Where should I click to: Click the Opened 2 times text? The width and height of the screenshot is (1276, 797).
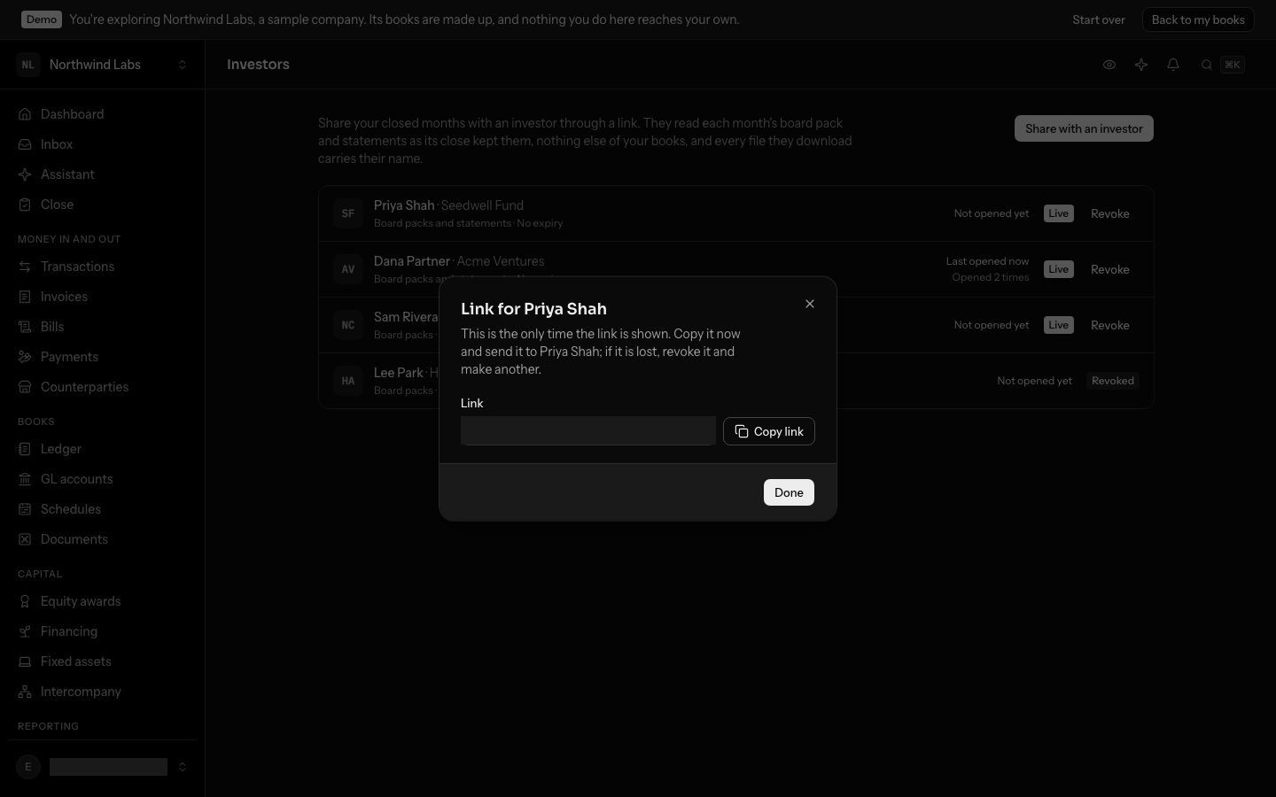coord(991,277)
